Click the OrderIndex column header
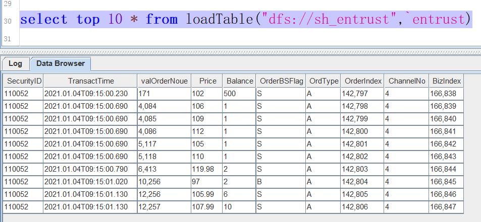 (x=361, y=81)
